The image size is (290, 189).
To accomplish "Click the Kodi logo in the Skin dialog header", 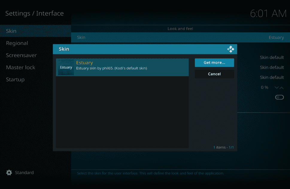I will click(230, 49).
